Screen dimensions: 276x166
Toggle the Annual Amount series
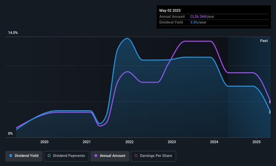[110, 156]
